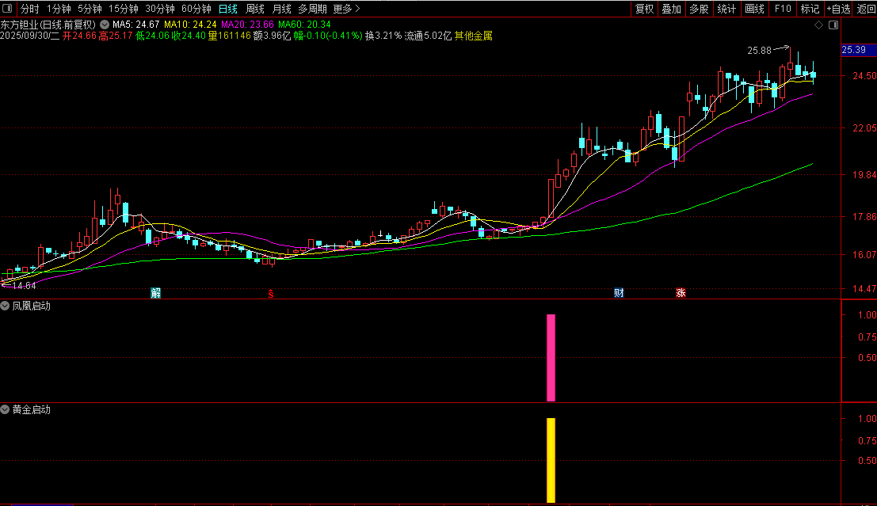Click the 涨 marker below the chart
877x506 pixels.
tap(681, 293)
